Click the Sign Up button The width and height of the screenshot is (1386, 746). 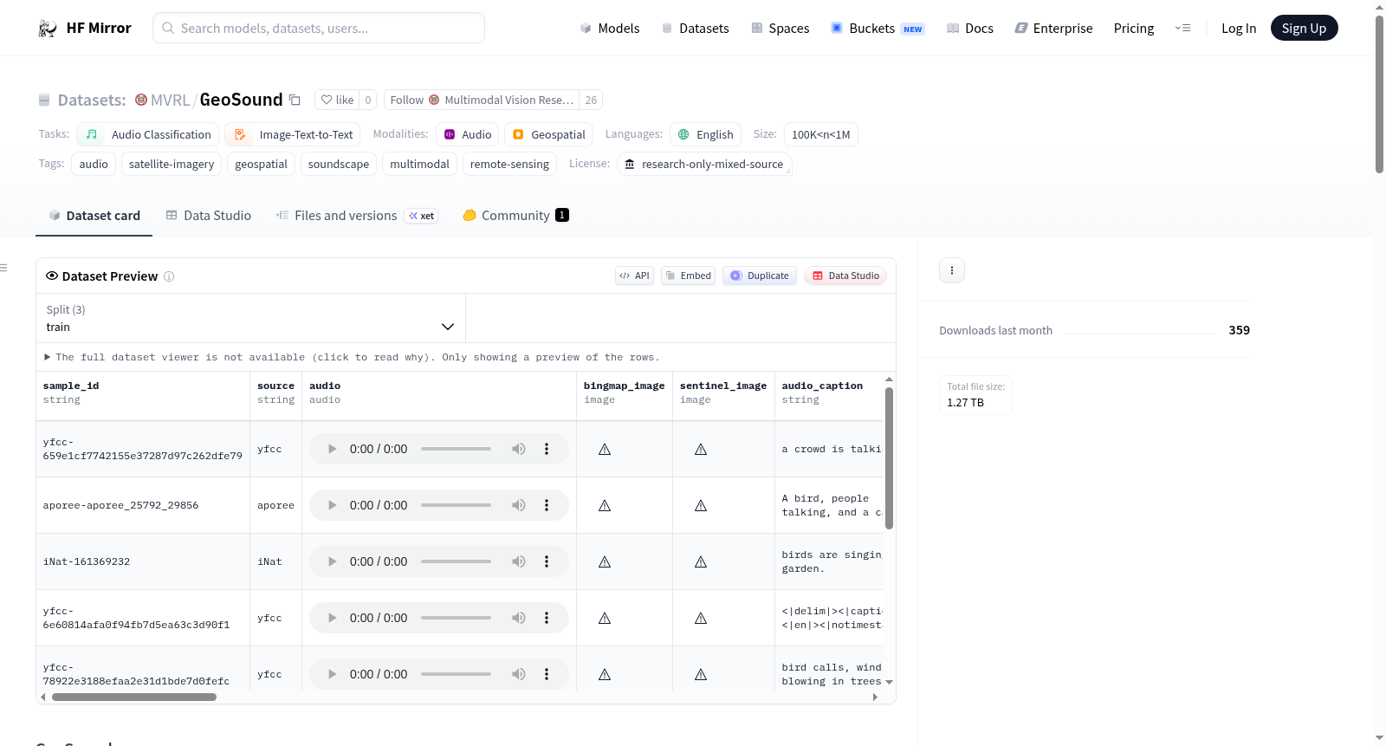point(1304,29)
